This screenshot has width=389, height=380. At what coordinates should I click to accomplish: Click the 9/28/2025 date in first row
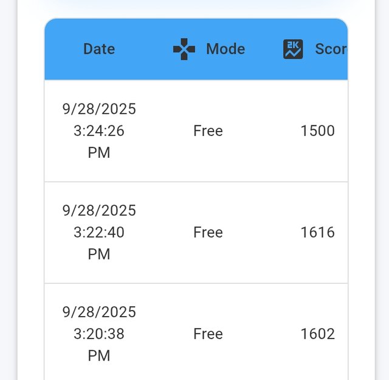(x=99, y=109)
